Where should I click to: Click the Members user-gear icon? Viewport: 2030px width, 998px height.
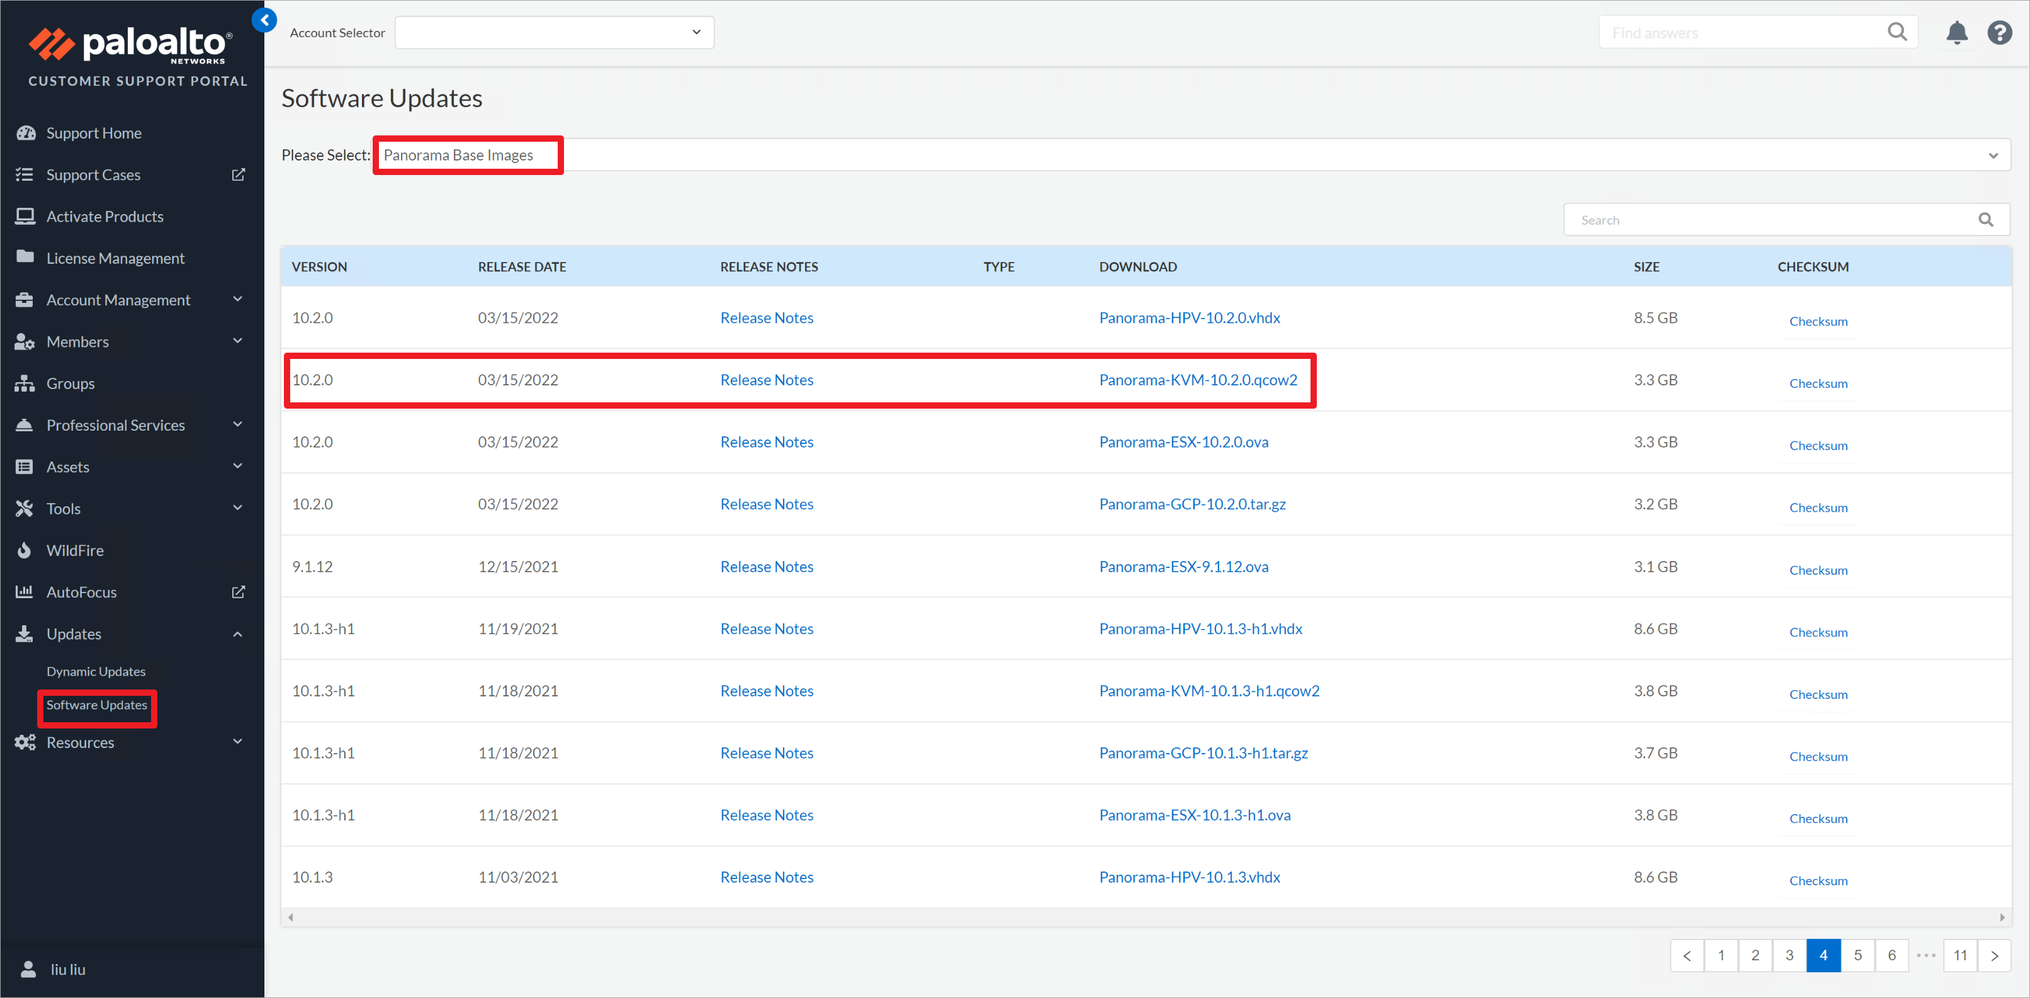(x=25, y=341)
